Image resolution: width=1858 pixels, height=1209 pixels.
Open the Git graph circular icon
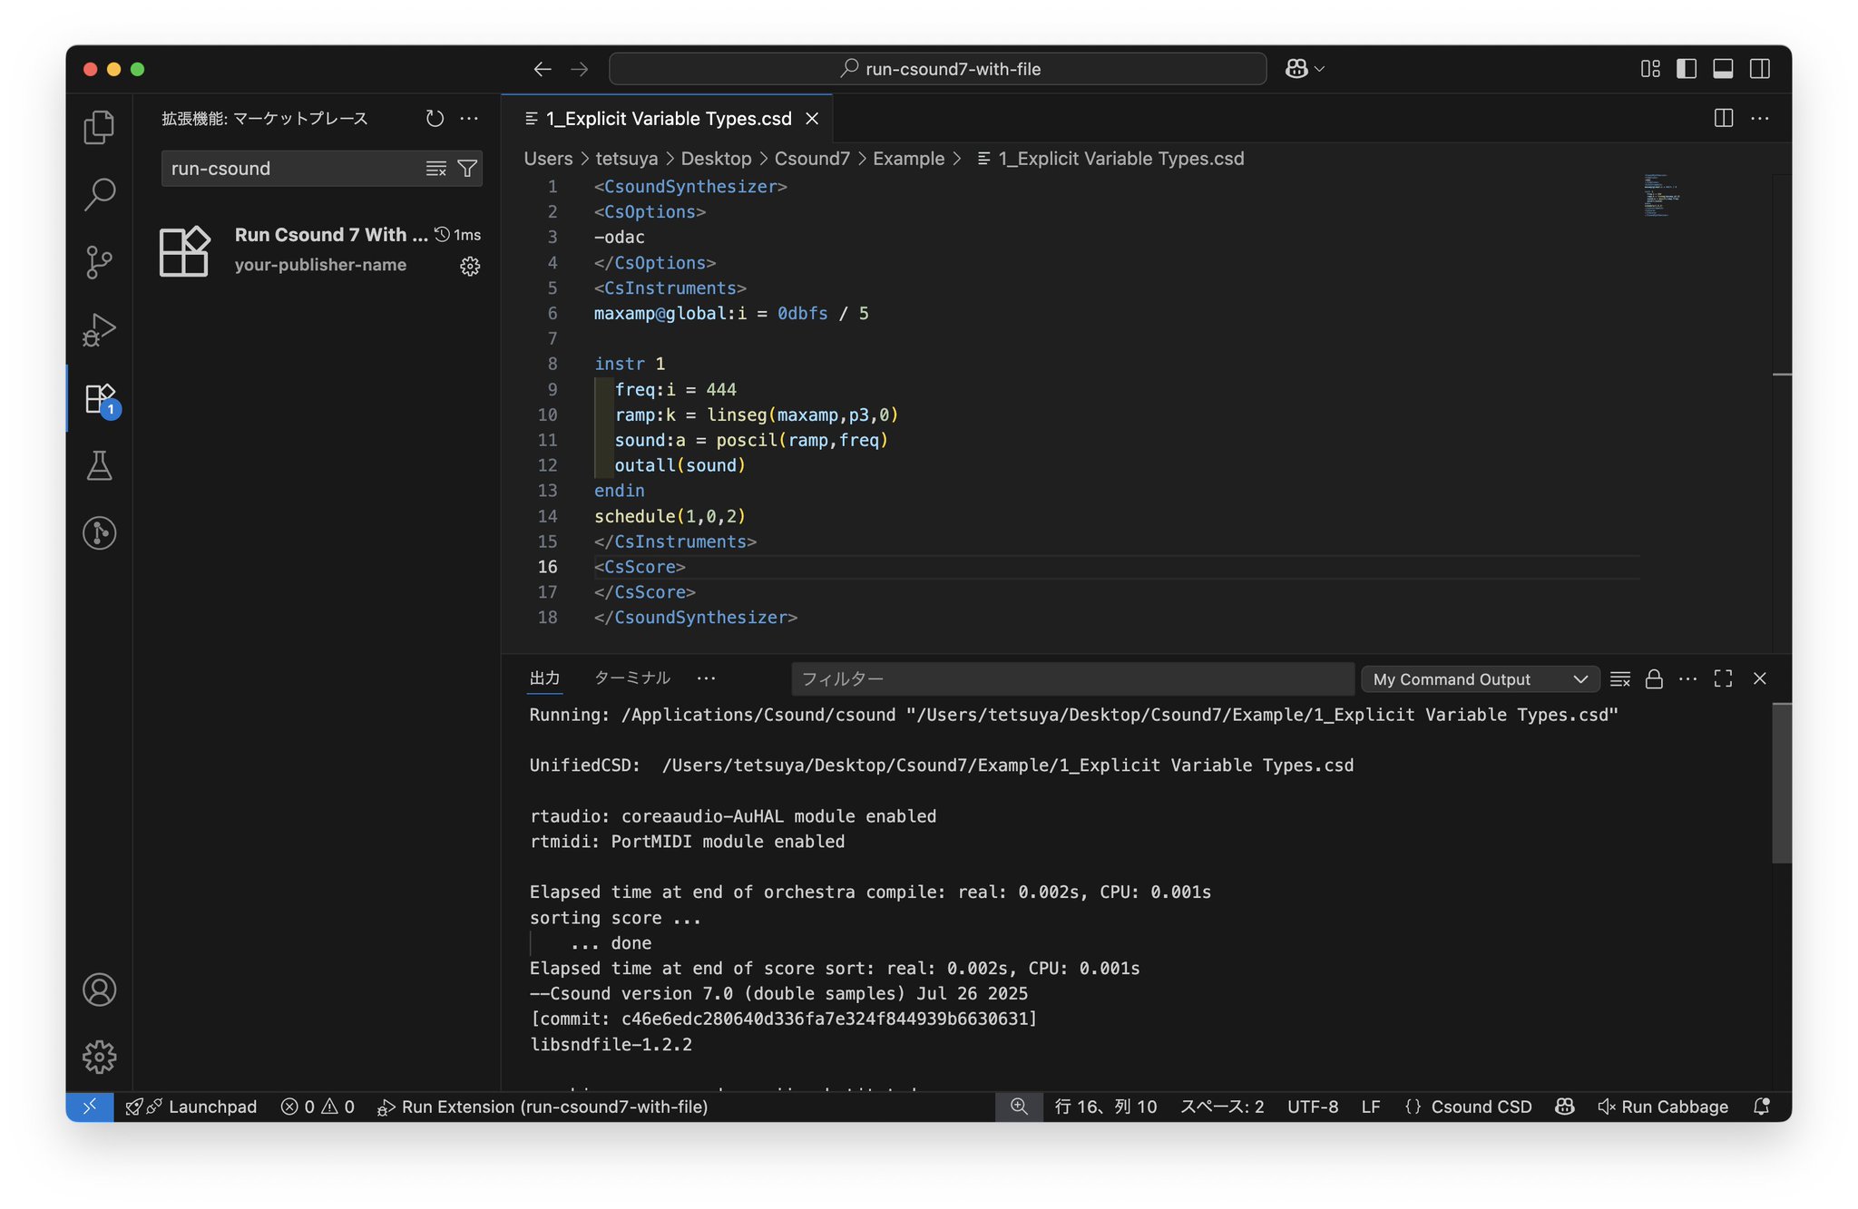(99, 532)
